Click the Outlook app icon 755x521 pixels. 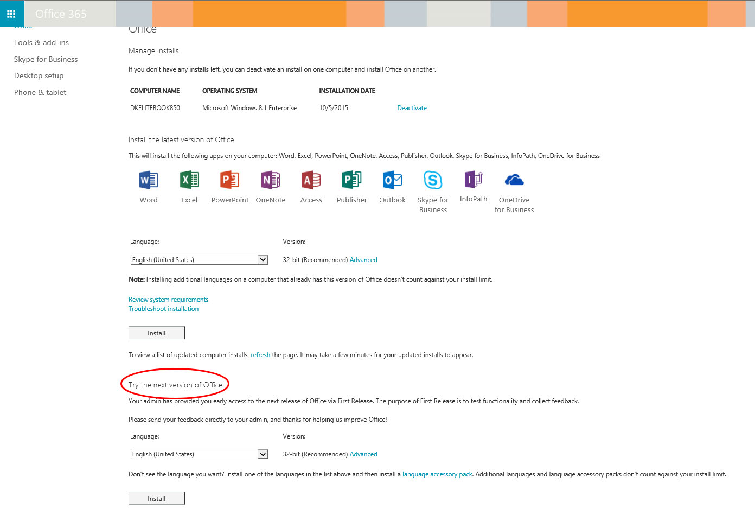(393, 180)
